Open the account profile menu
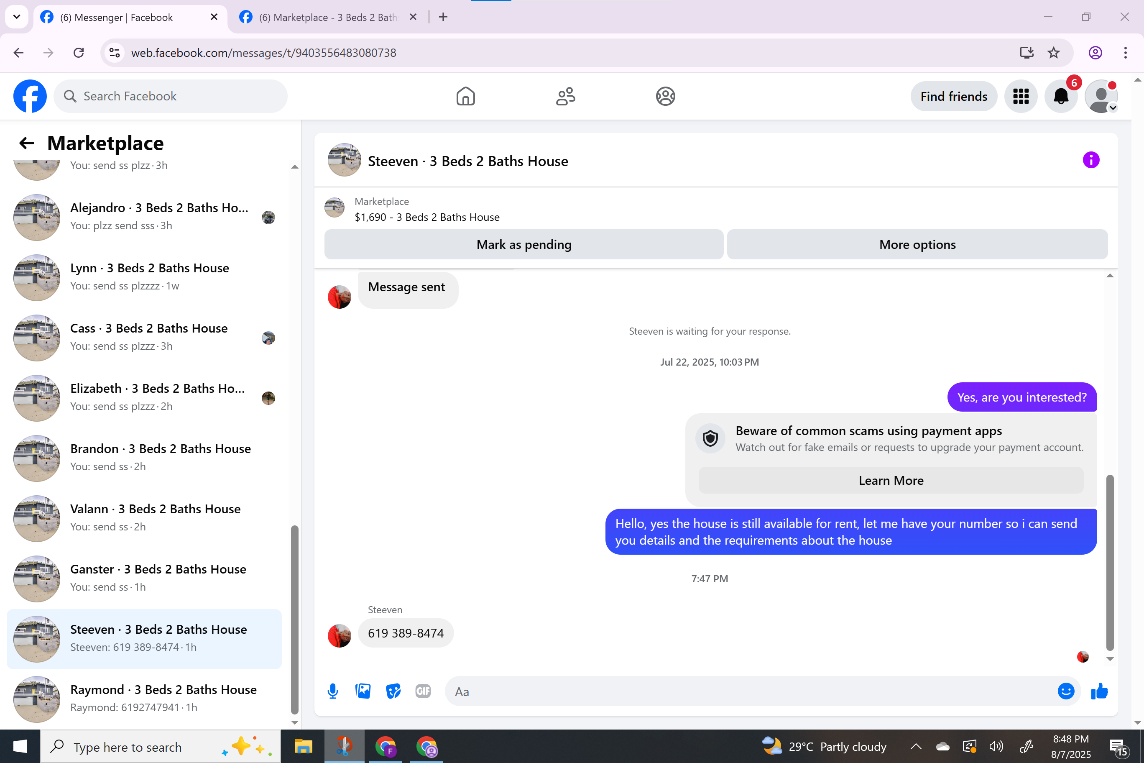1144x763 pixels. [x=1101, y=96]
